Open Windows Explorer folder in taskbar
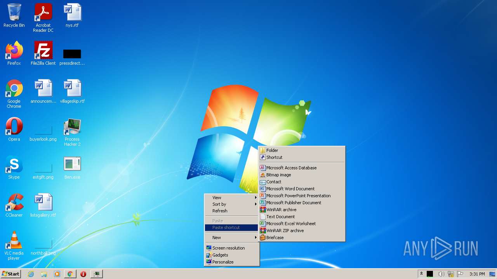The width and height of the screenshot is (497, 279). tap(44, 274)
